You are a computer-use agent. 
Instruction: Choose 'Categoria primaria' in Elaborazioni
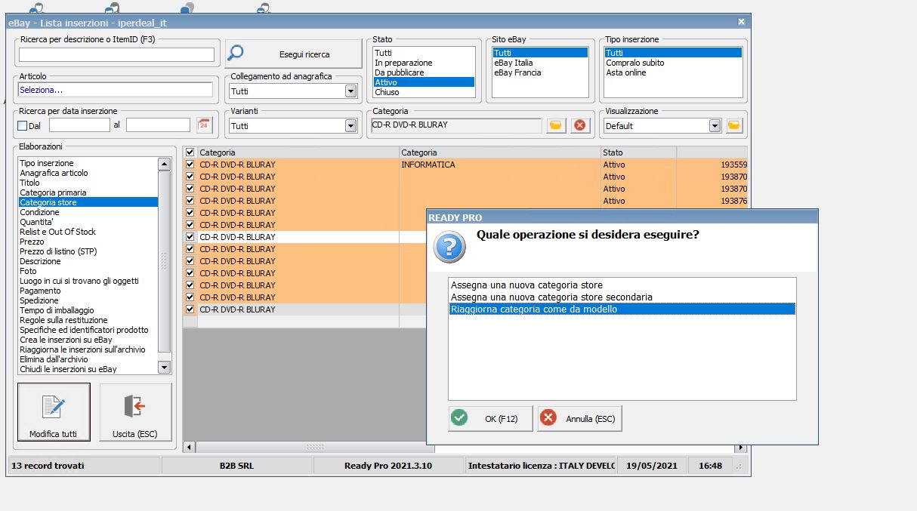pos(88,192)
